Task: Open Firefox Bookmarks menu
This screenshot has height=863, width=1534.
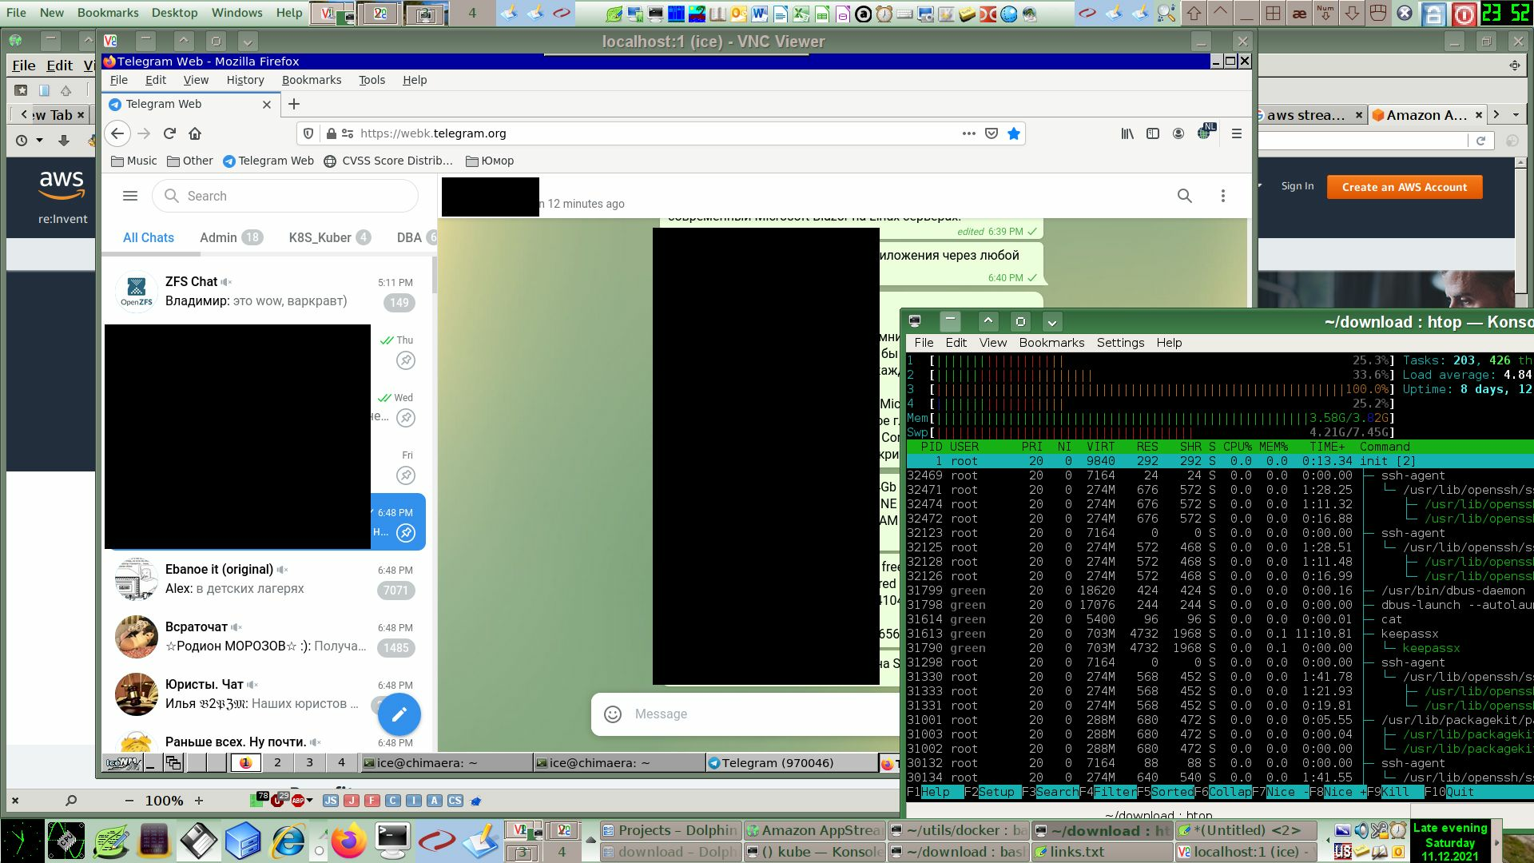Action: pyautogui.click(x=312, y=80)
